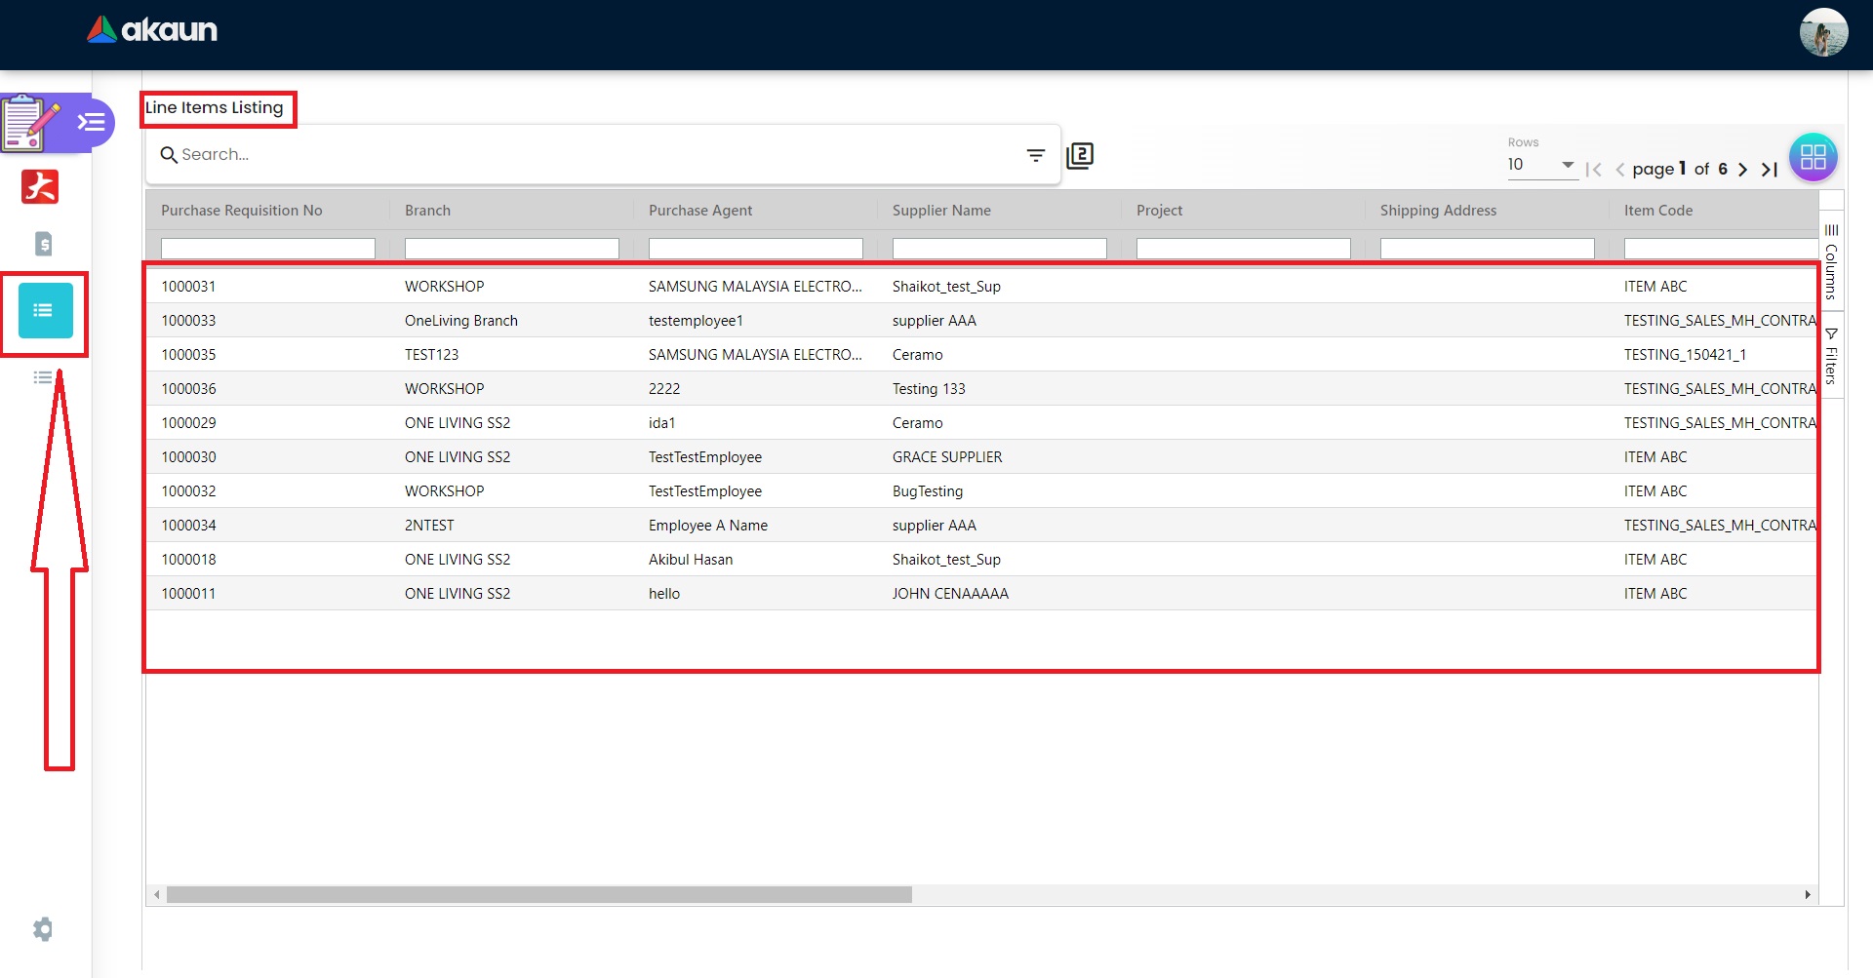Open the invoice document sidebar icon

(x=43, y=244)
